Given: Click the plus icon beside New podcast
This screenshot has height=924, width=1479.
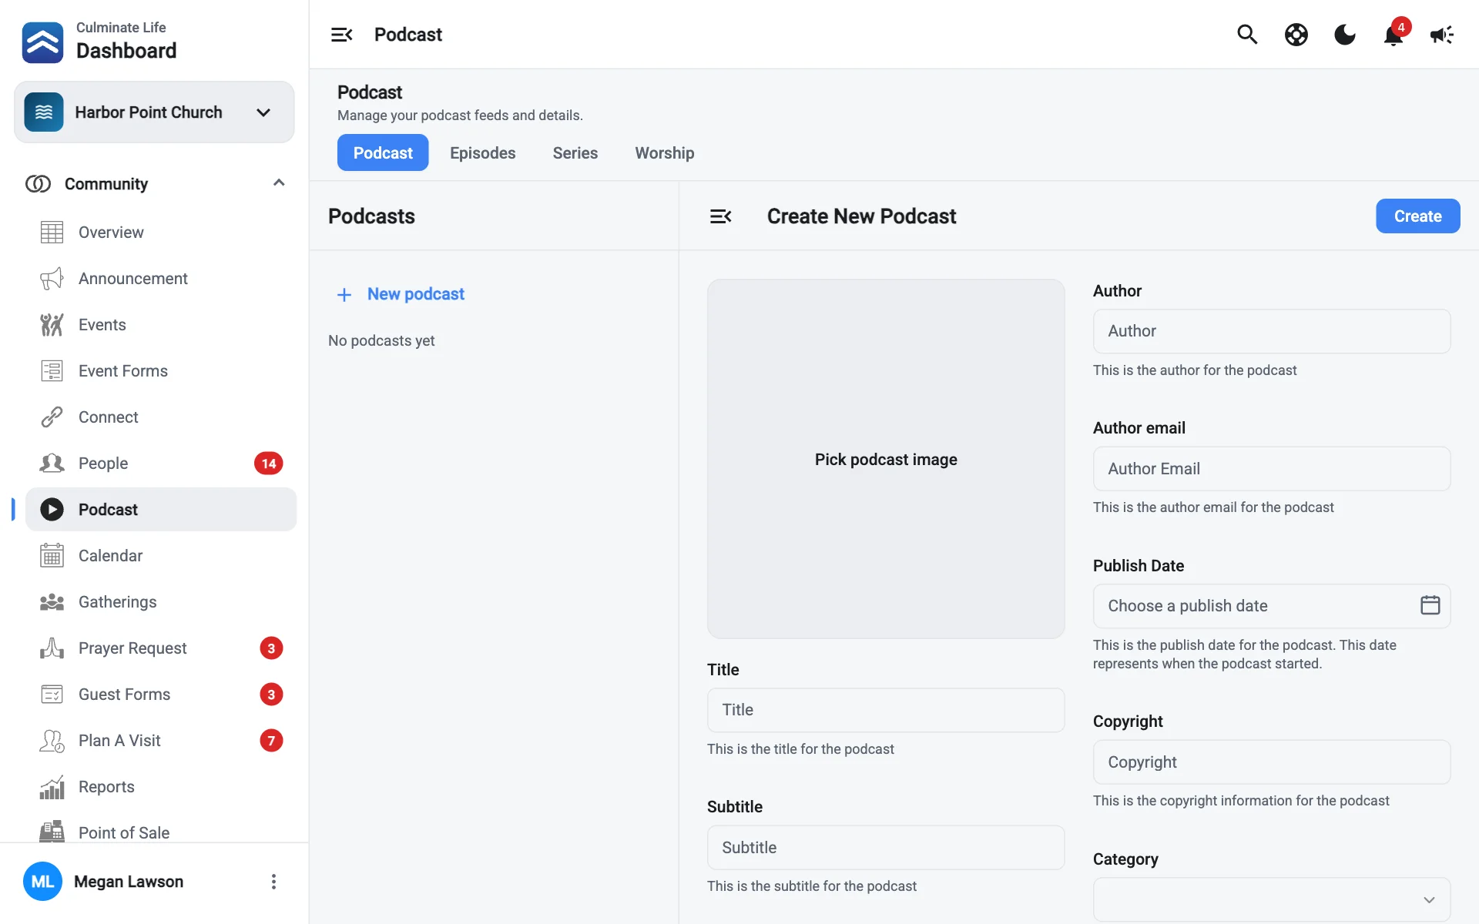Looking at the screenshot, I should [x=344, y=295].
